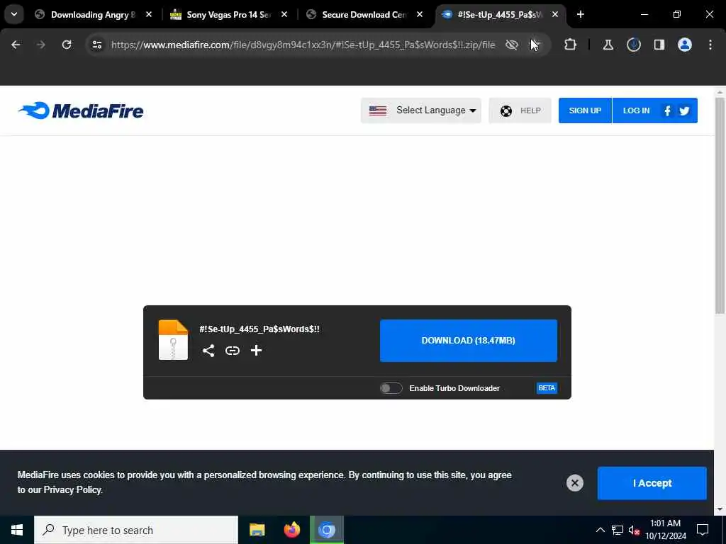
Task: Open the Chrome three-dot menu
Action: tap(710, 45)
